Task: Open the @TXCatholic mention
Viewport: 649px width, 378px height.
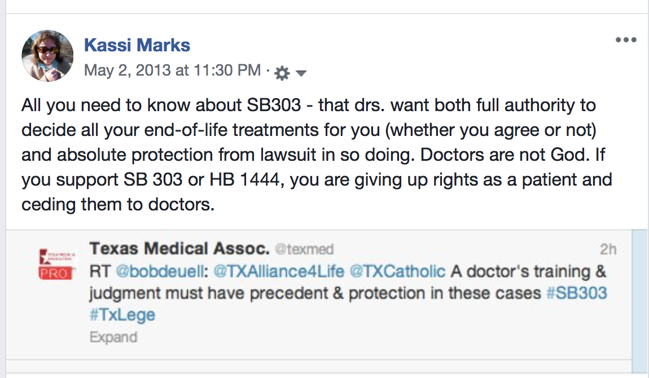Action: tap(397, 271)
